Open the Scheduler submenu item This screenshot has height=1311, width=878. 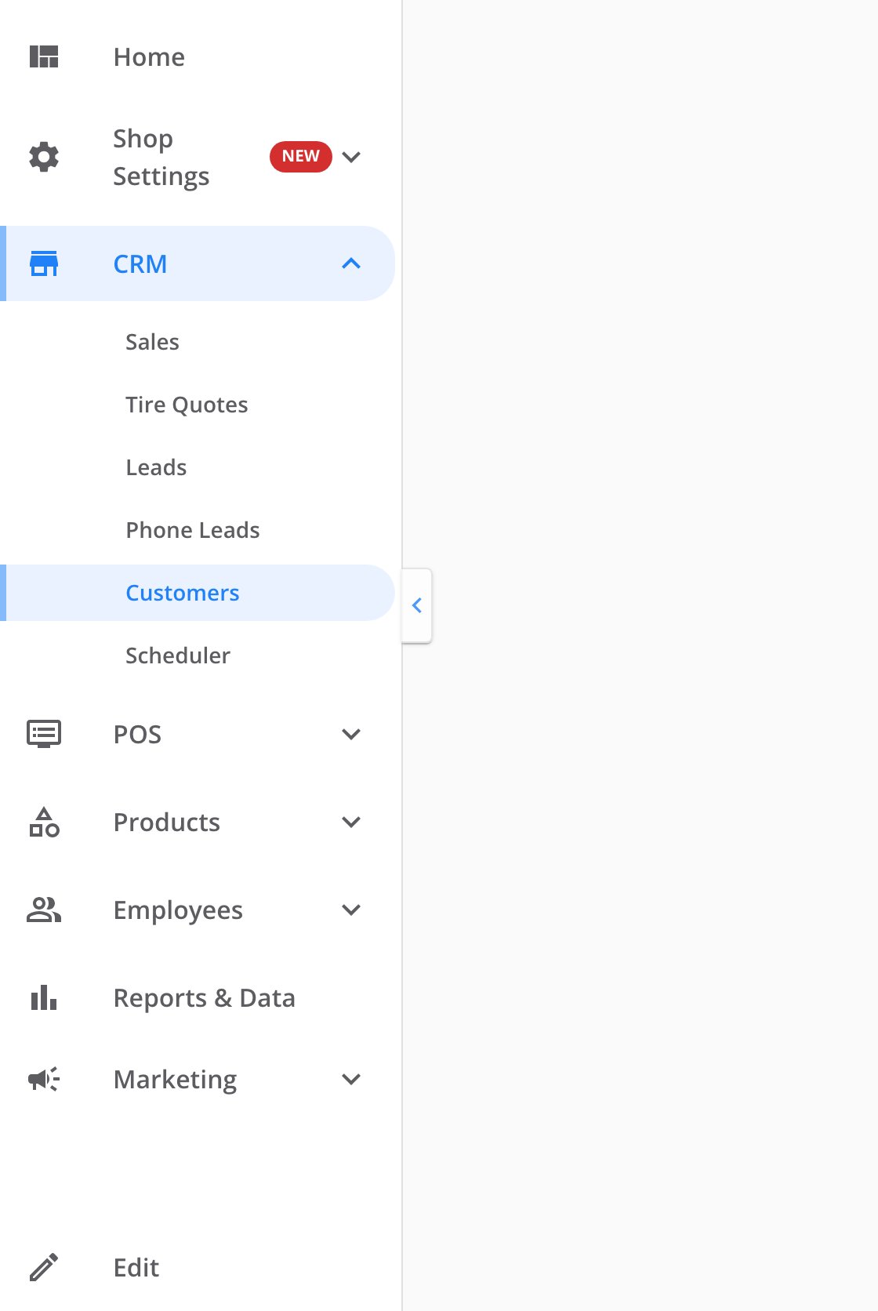coord(178,655)
